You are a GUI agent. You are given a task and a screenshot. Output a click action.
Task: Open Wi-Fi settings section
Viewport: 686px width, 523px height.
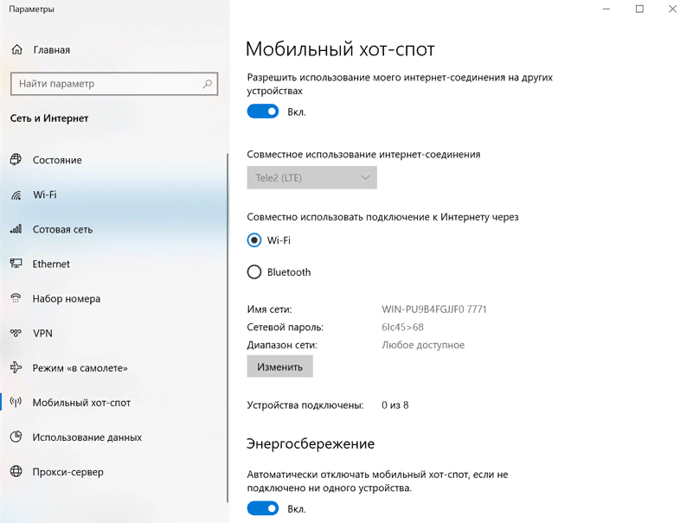click(x=45, y=195)
